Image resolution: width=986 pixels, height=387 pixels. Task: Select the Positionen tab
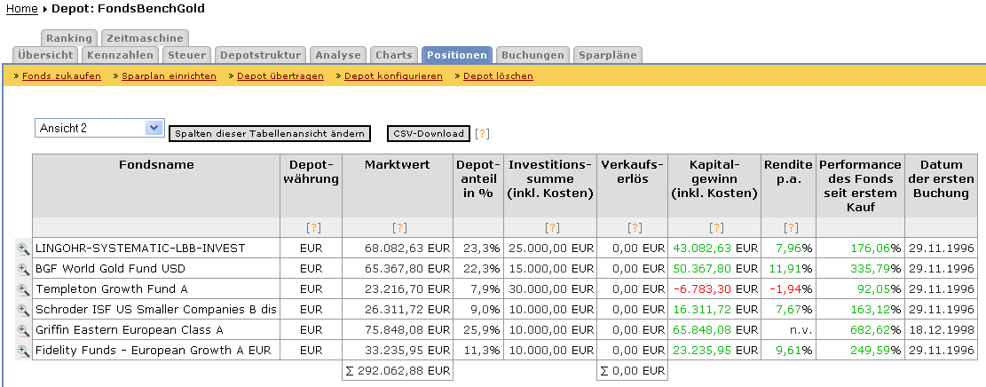(x=457, y=55)
